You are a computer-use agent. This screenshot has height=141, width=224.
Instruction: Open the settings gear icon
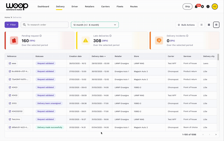tap(202, 6)
